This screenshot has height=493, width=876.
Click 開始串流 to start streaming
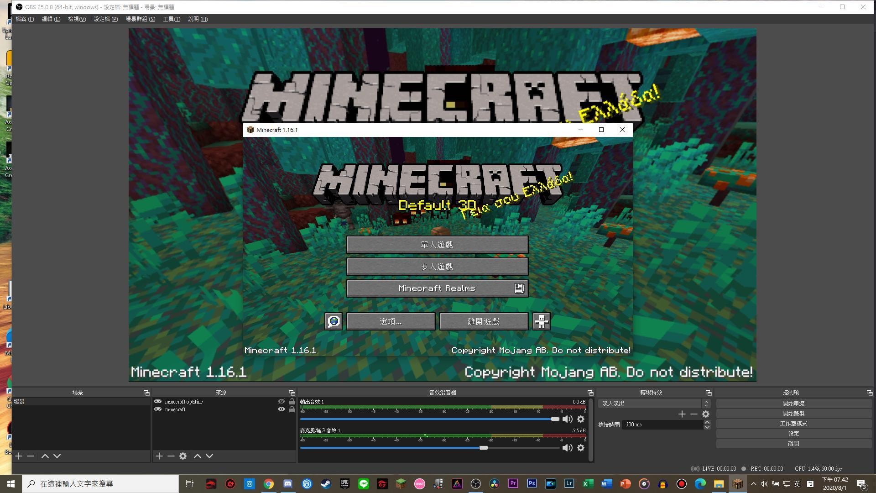pyautogui.click(x=793, y=403)
